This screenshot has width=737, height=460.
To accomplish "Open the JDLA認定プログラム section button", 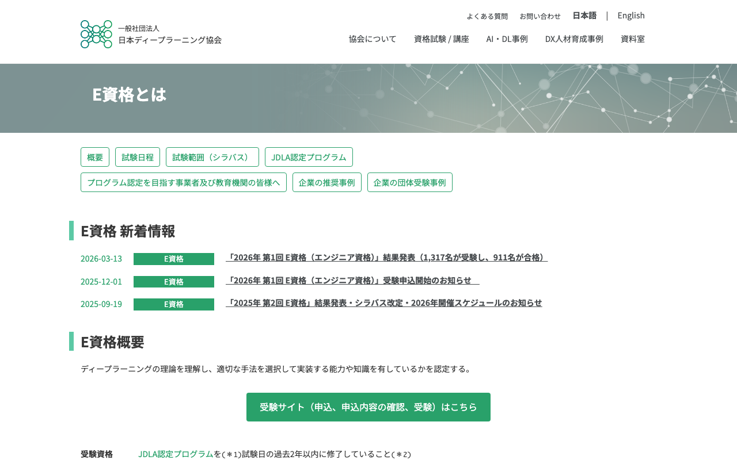I will pyautogui.click(x=309, y=156).
